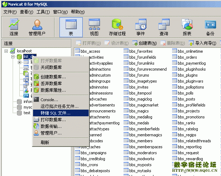Click the icon beside 数据库属性
The width and height of the screenshot is (221, 176).
tap(36, 90)
